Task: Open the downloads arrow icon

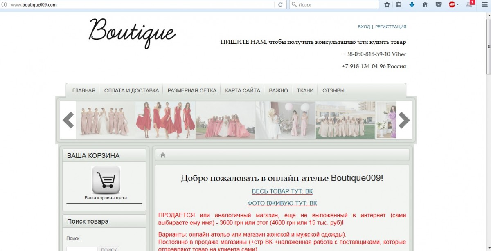Action: pyautogui.click(x=412, y=4)
